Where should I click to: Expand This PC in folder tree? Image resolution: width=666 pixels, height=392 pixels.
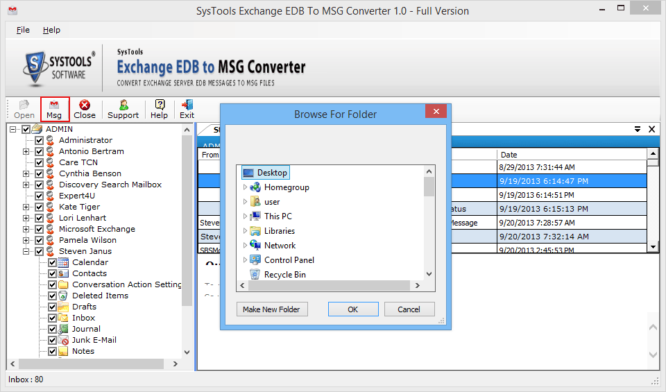coord(245,216)
